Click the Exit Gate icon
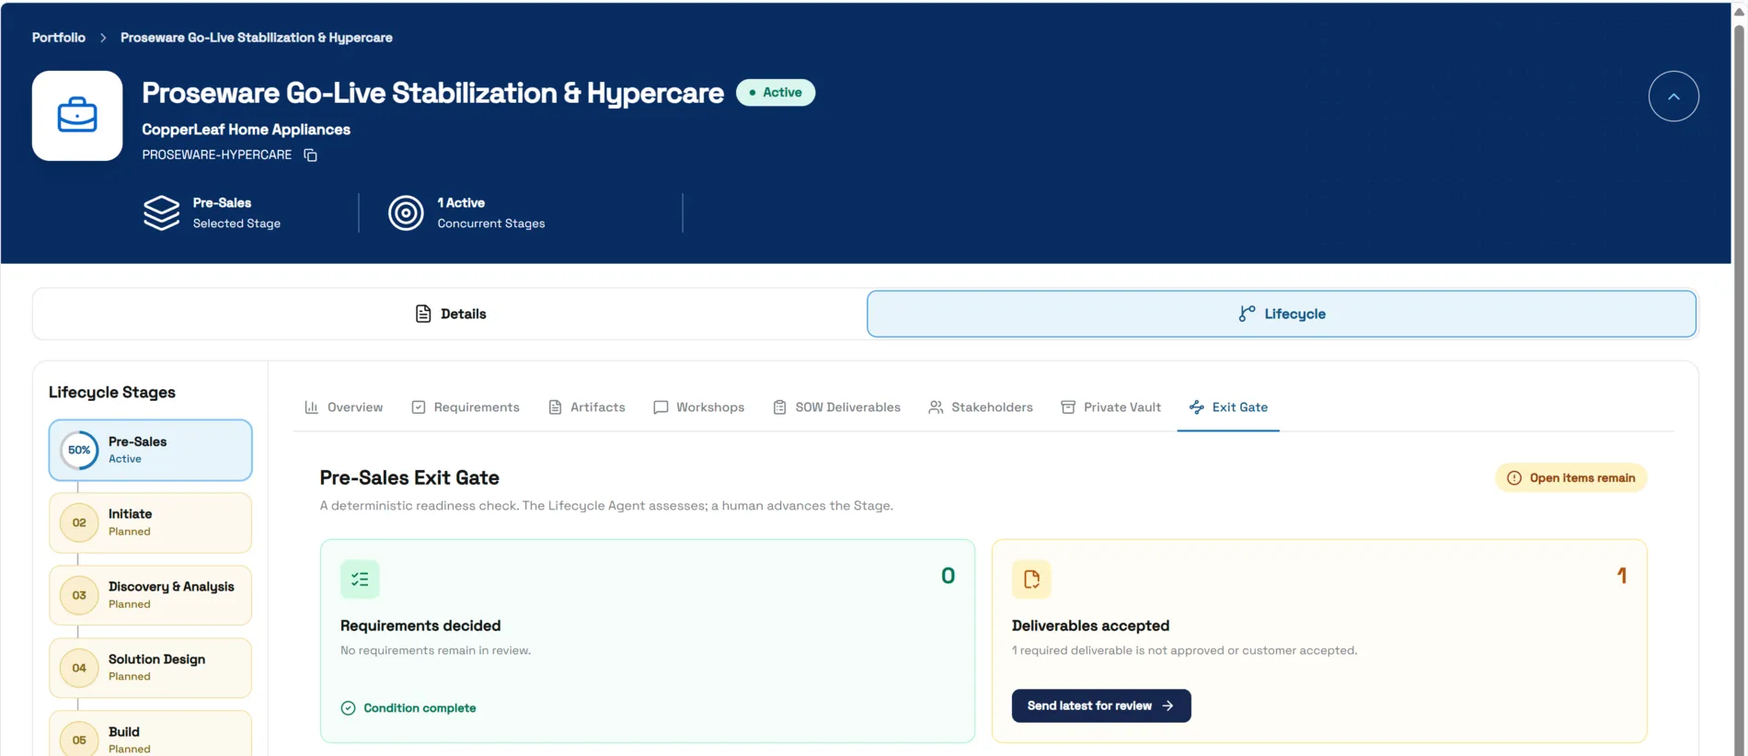Viewport: 1748px width, 756px height. coord(1197,407)
